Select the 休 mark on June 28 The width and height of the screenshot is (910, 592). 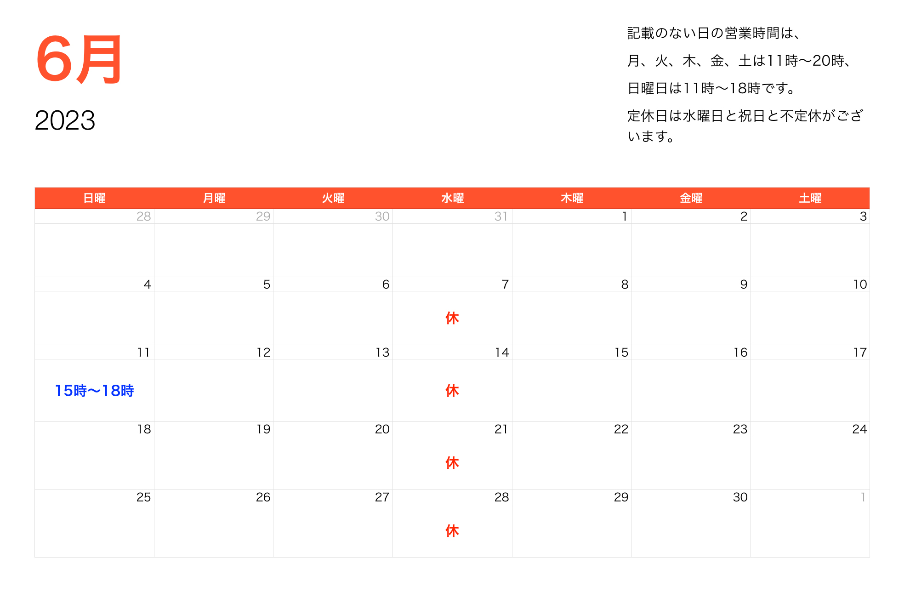pos(452,531)
